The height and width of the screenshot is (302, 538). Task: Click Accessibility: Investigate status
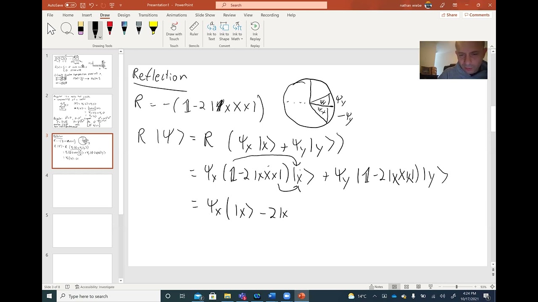coord(95,287)
